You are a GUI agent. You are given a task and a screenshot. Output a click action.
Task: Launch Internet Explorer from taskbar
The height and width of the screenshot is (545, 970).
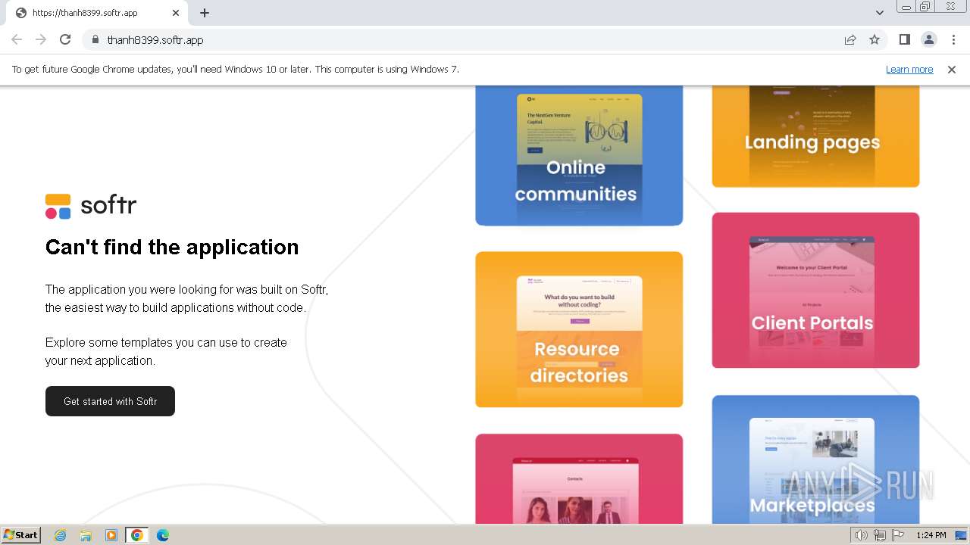point(61,535)
